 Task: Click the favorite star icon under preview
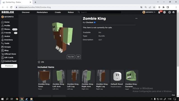coord(39,62)
